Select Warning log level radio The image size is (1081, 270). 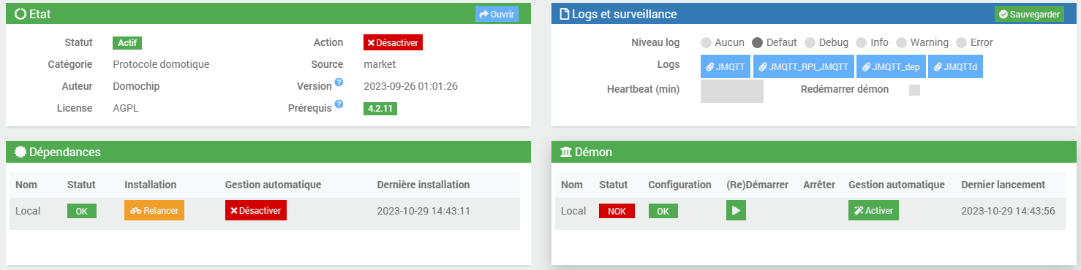[902, 42]
